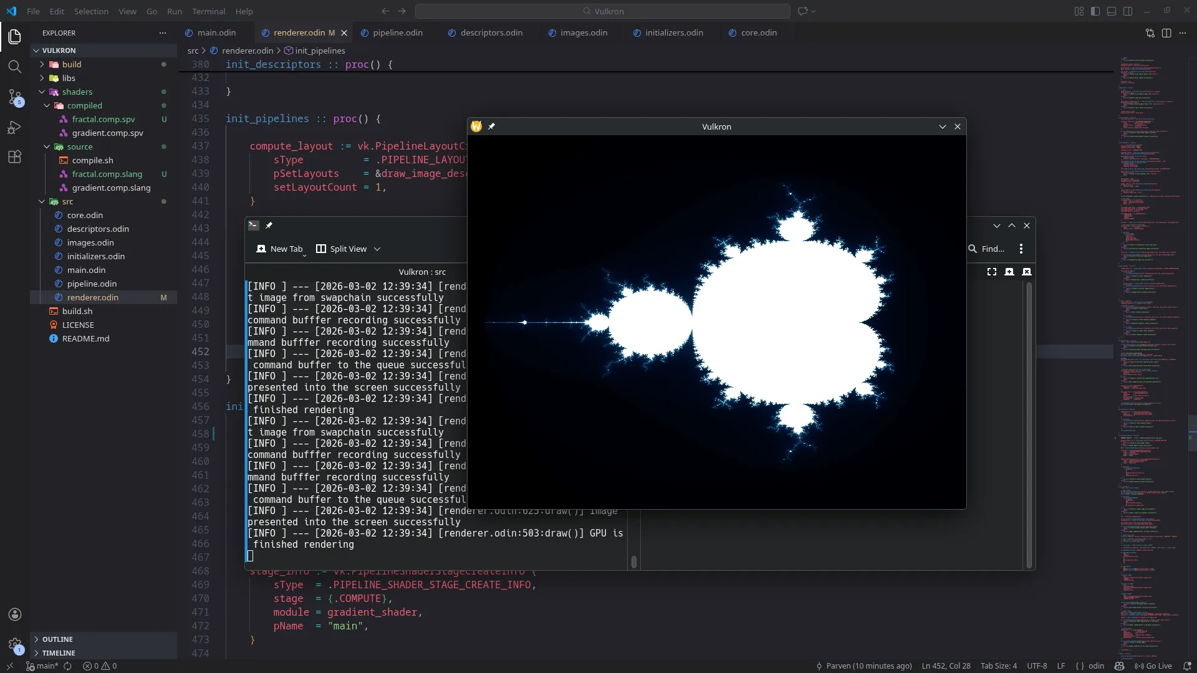Open the Search panel in the activity bar

pos(15,67)
